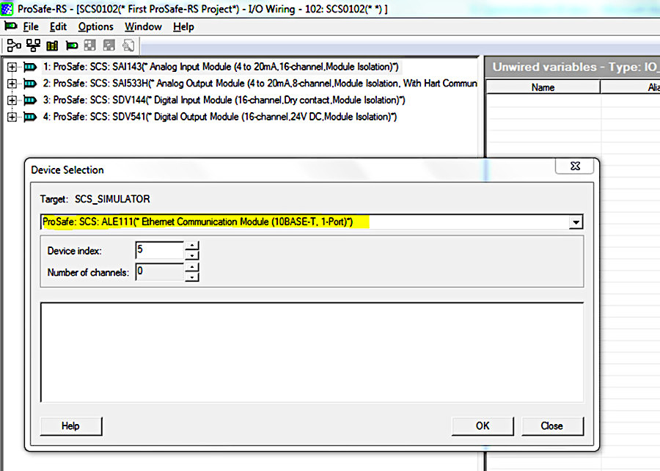Viewport: 660px width, 471px height.
Task: Open the Options menu
Action: (x=95, y=26)
